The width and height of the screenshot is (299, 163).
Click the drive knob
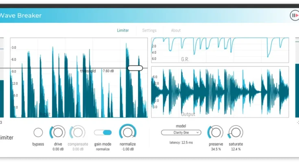tap(58, 132)
